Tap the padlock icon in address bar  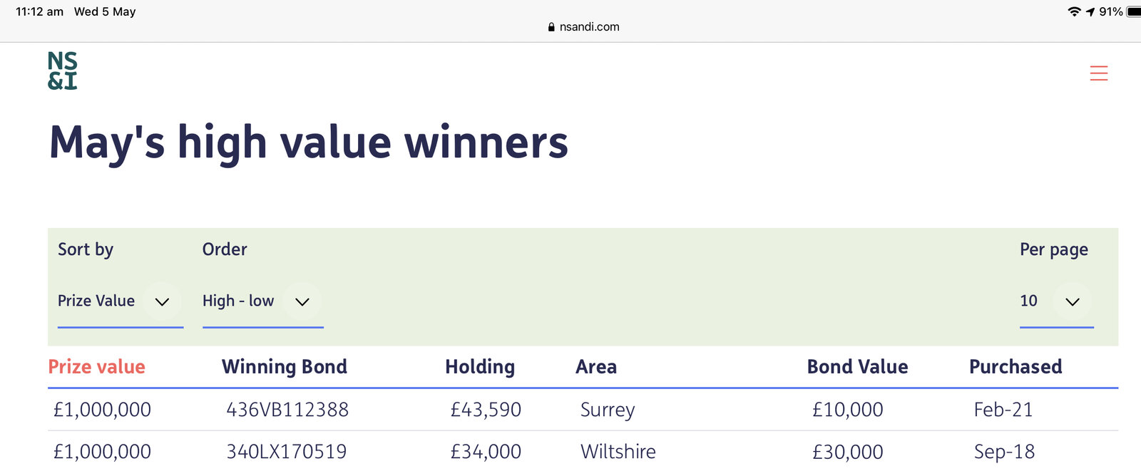pos(551,27)
